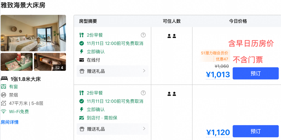Screen dimensions: 281x140
Task: Open the green tea tray thumbnail photo
Action: [x=17, y=62]
